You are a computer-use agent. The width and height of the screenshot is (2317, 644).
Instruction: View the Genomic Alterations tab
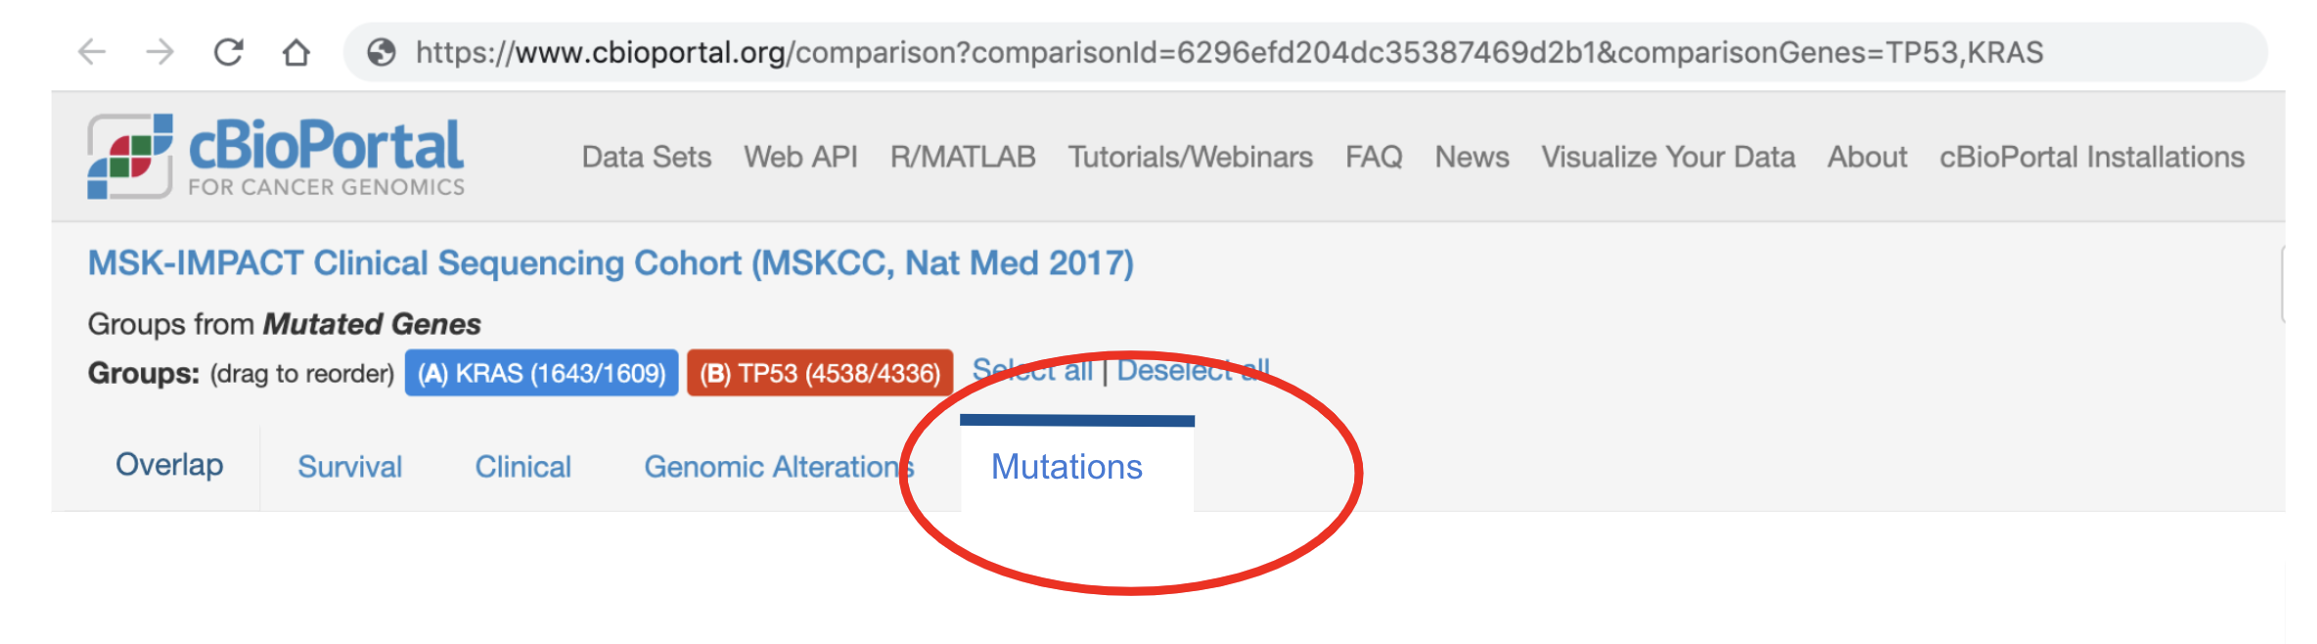778,467
